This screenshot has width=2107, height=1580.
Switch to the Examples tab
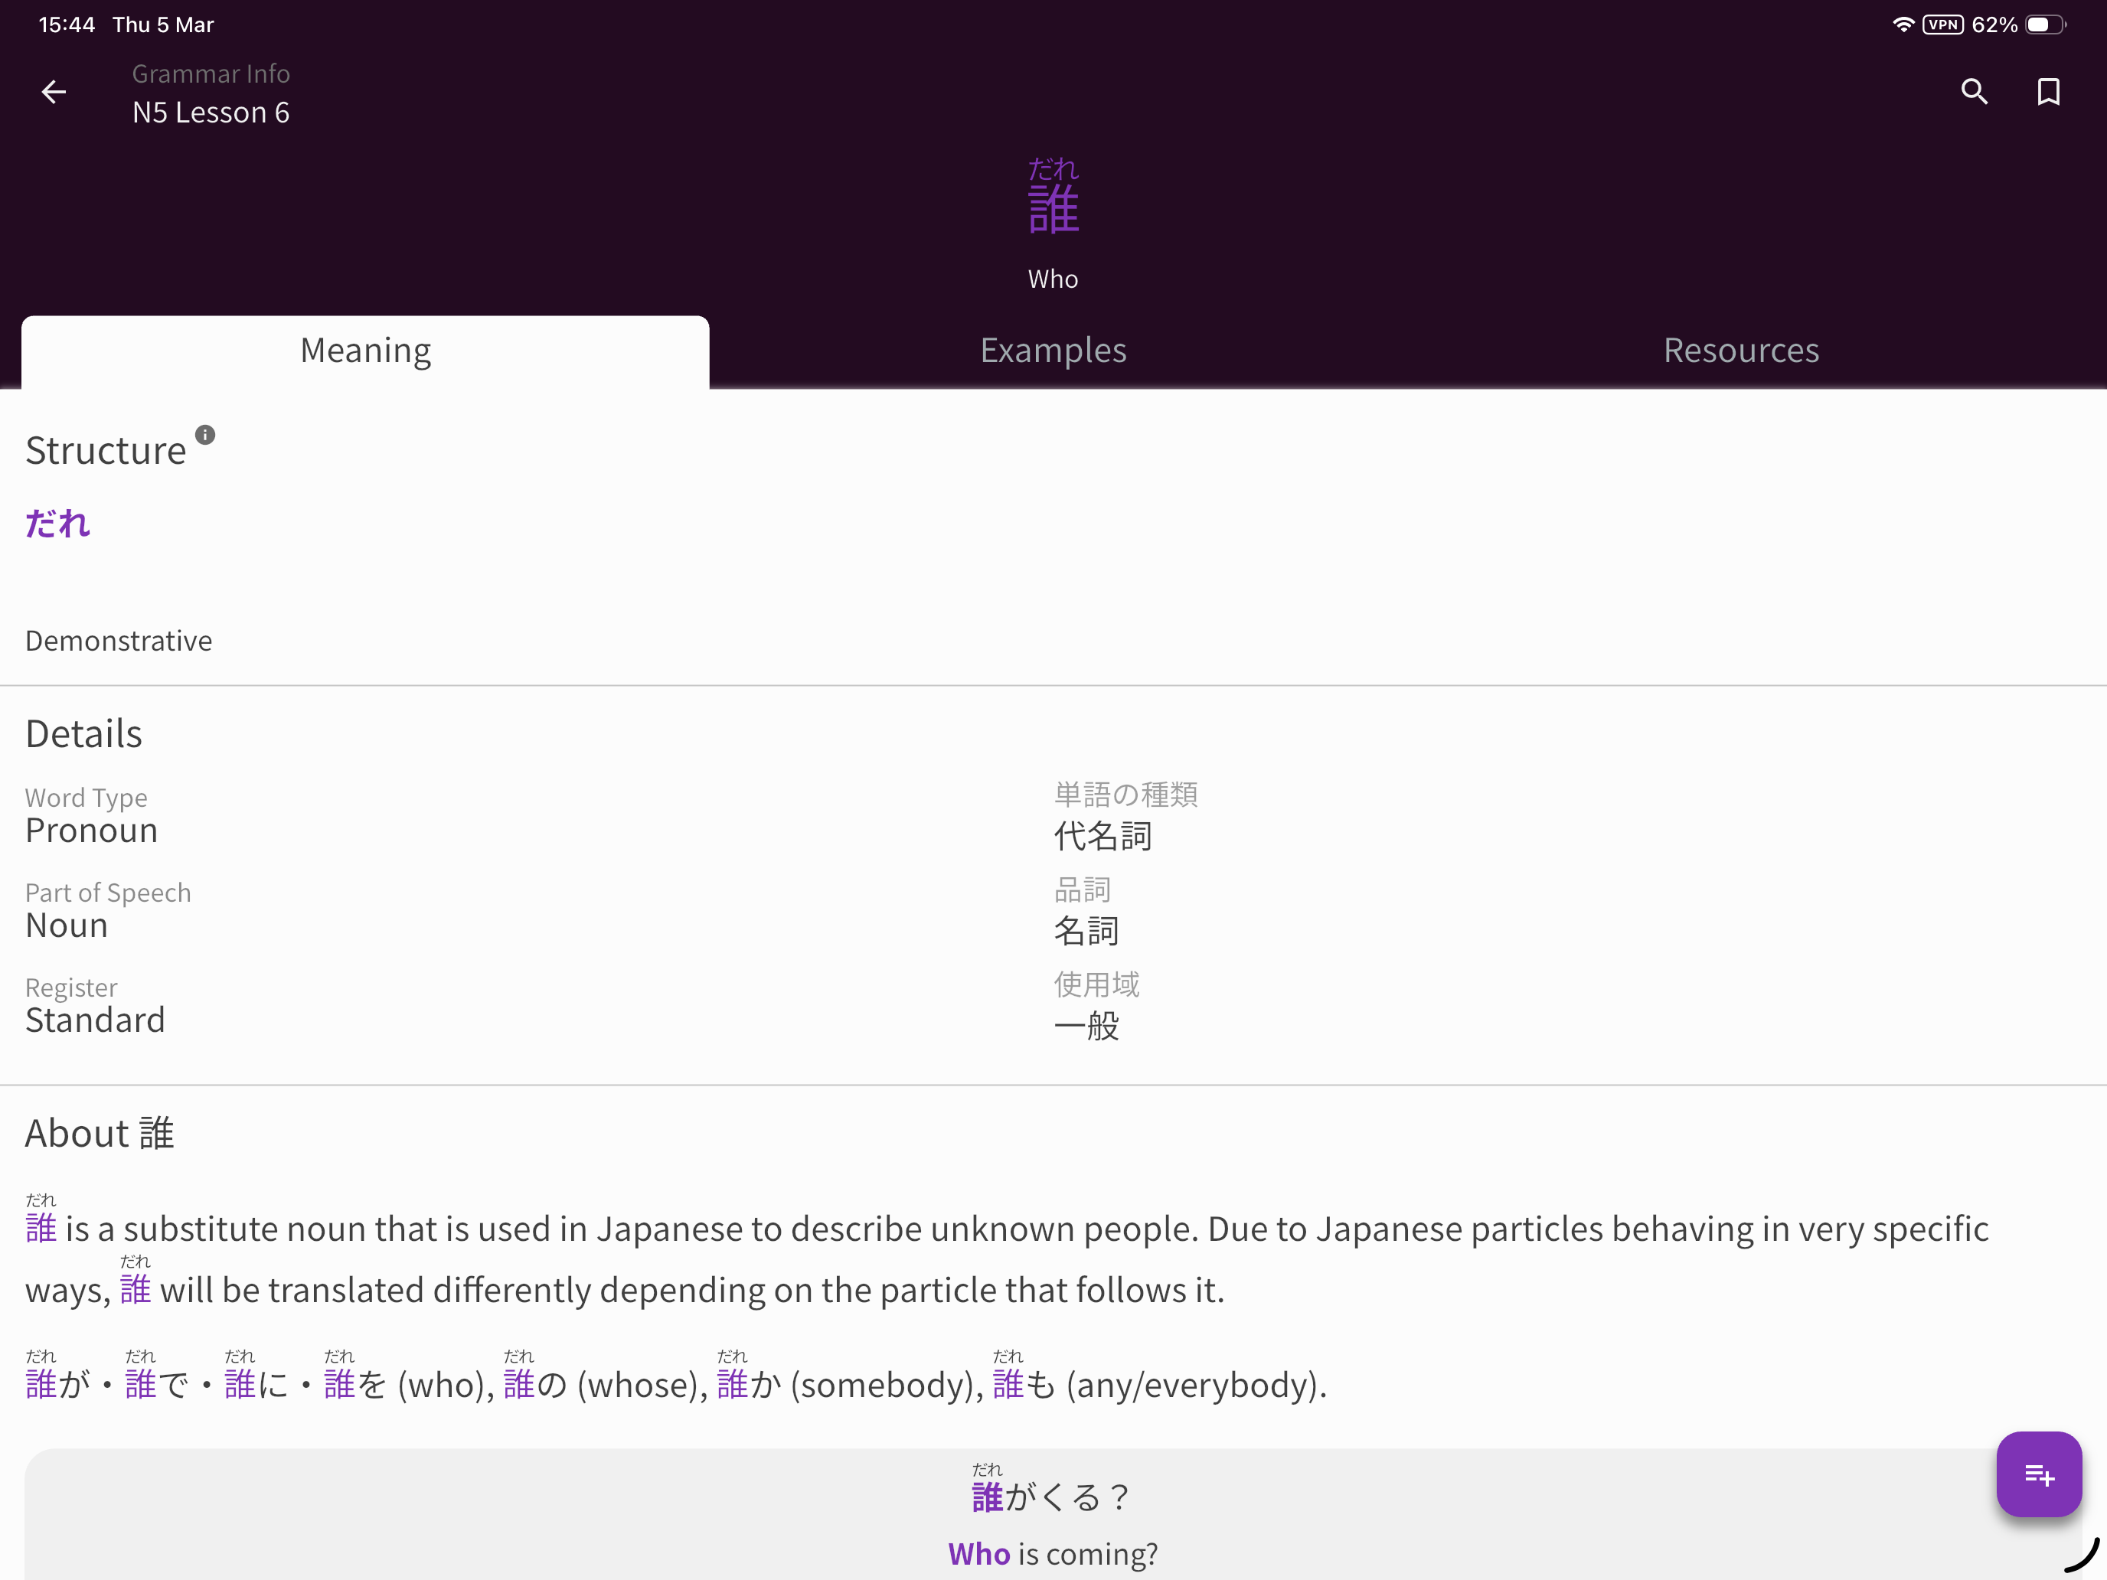tap(1053, 351)
